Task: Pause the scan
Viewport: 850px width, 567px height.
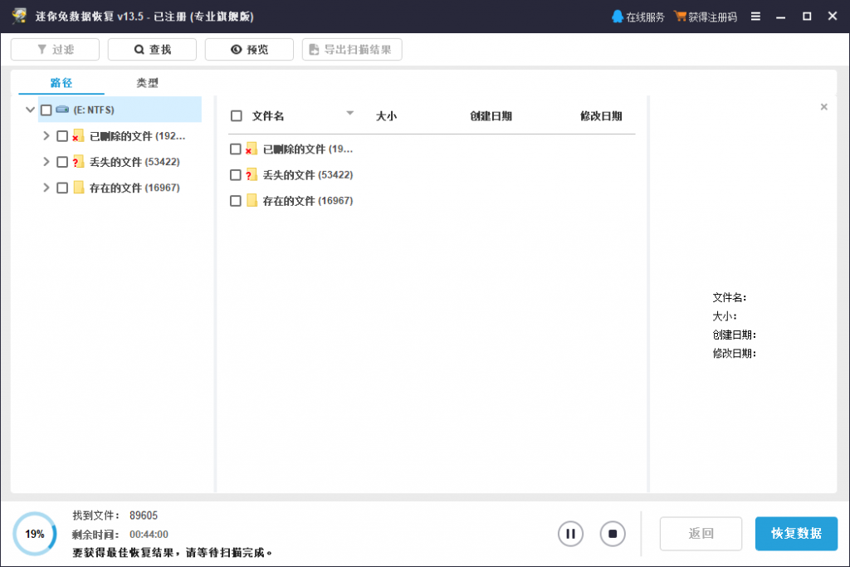Action: (x=570, y=534)
